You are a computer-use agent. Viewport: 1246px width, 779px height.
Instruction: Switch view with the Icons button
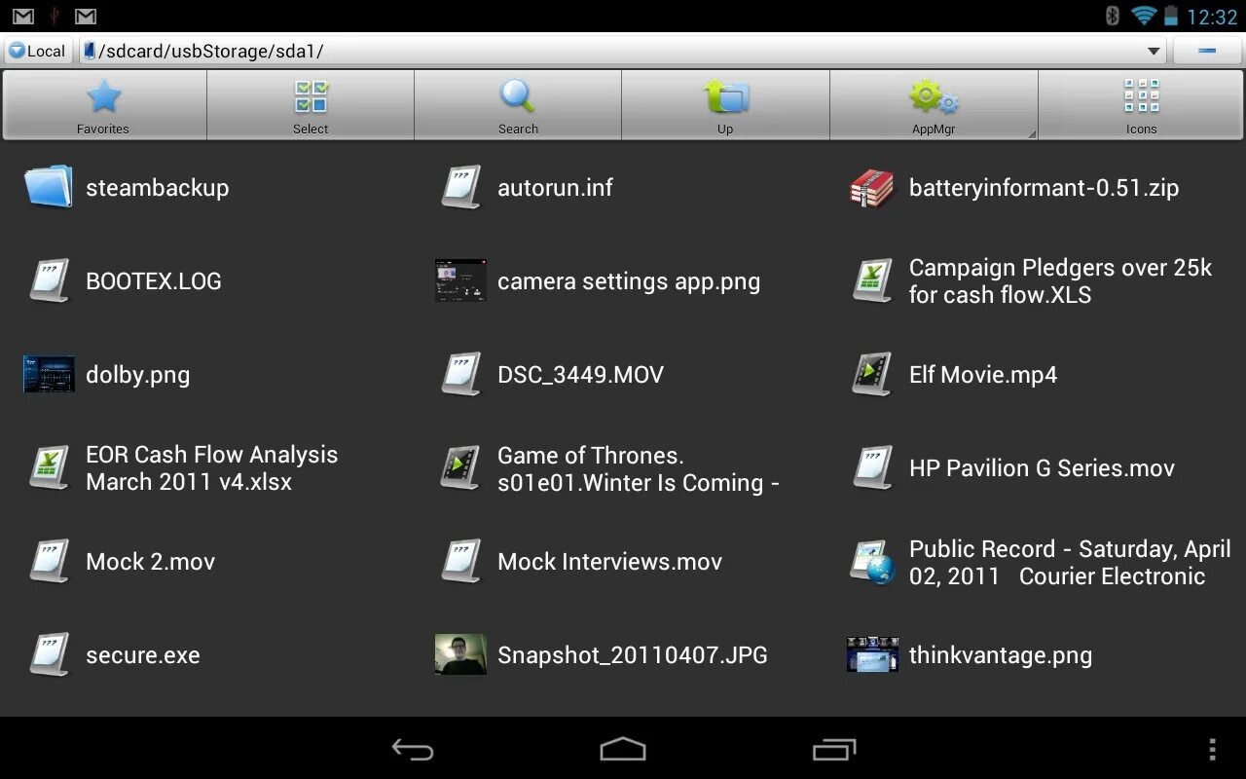[x=1141, y=105]
